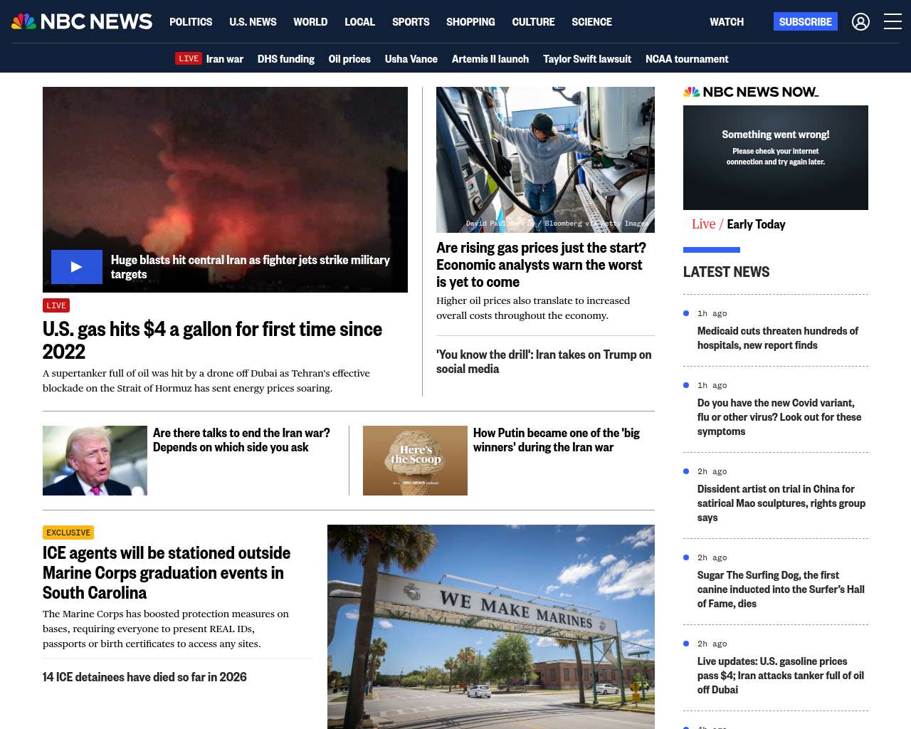This screenshot has height=729, width=911.
Task: Click the NBC News peacock logo
Action: [x=82, y=21]
